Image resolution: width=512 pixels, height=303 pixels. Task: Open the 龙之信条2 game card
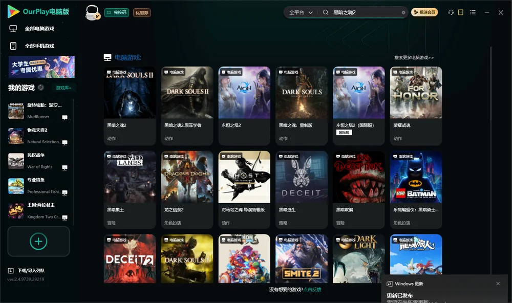[187, 190]
